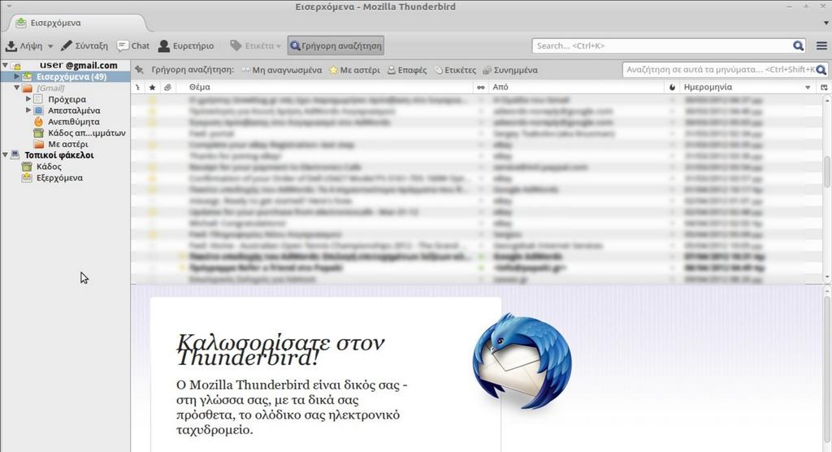The height and width of the screenshot is (452, 832).
Task: Click magnifier icon in message filter field
Action: click(821, 70)
